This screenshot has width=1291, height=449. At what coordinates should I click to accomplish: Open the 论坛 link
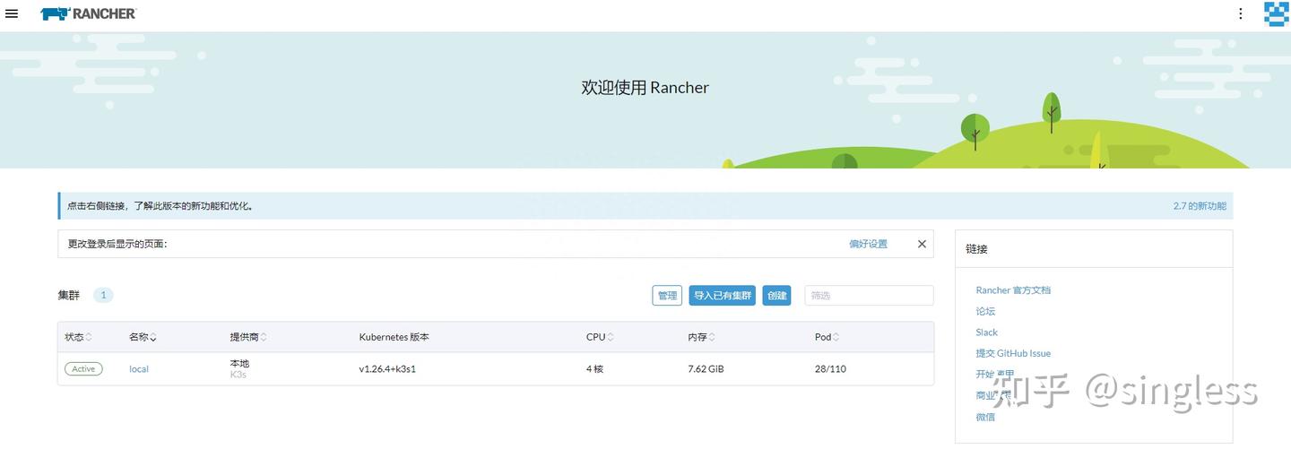[985, 311]
